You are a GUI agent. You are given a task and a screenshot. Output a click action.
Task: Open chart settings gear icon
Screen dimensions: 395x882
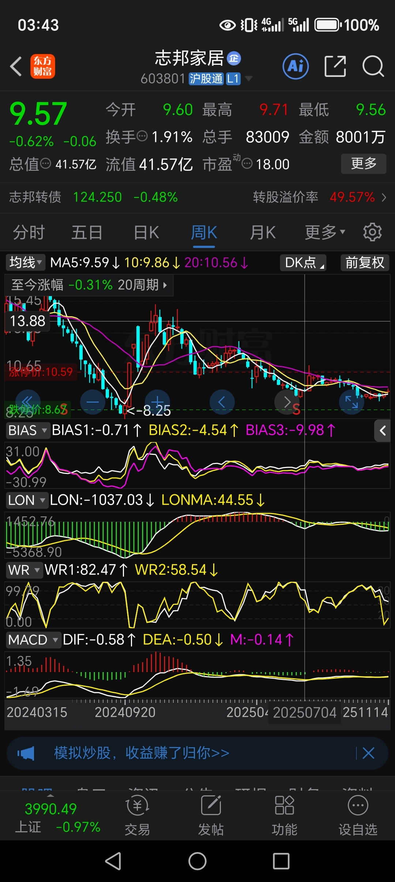click(372, 232)
